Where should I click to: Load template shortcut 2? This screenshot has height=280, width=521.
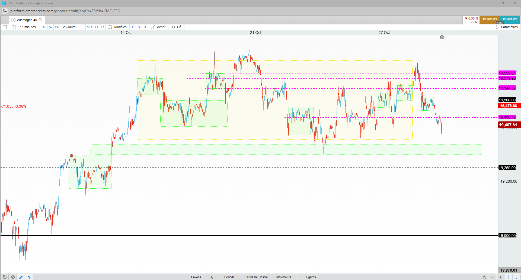point(133,27)
